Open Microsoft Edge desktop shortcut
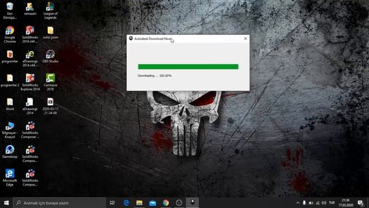This screenshot has width=369, height=208. click(10, 177)
